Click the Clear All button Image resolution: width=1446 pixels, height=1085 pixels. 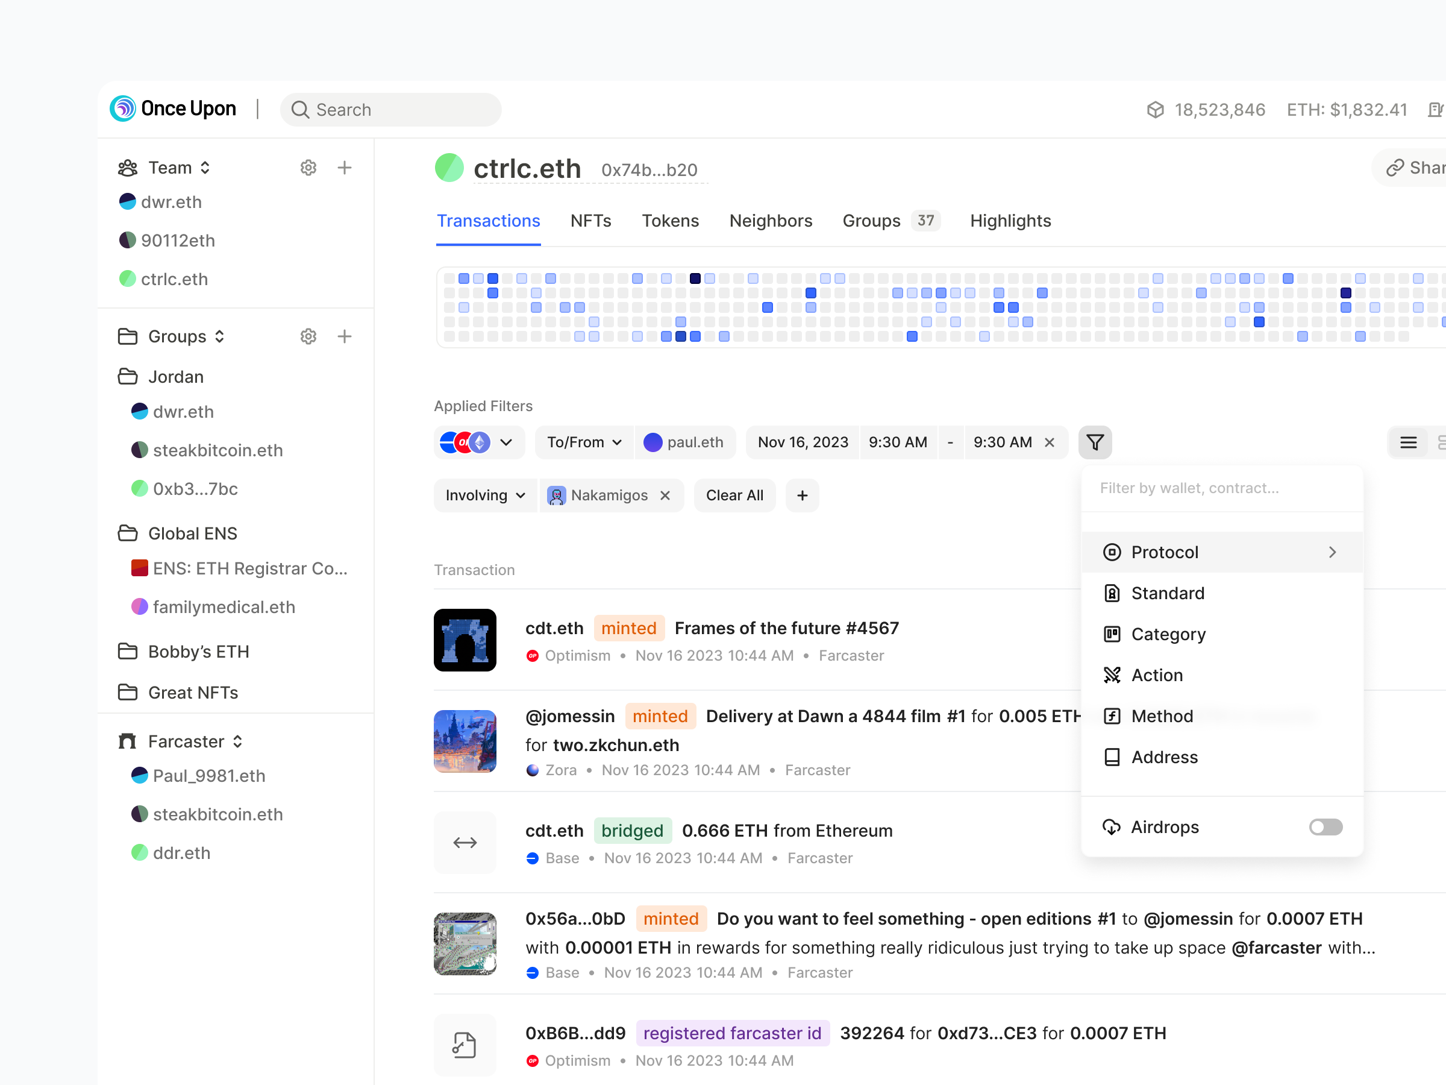pyautogui.click(x=735, y=495)
